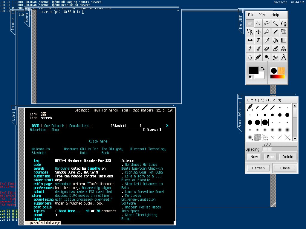
Task: Click the black foreground color swatch
Action: click(253, 70)
